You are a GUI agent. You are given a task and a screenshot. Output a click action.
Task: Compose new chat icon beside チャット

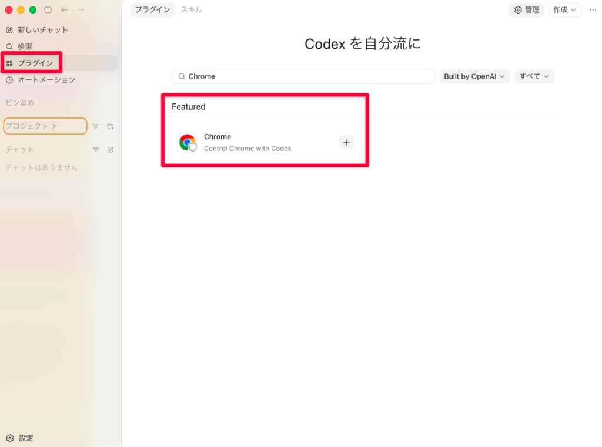click(110, 150)
